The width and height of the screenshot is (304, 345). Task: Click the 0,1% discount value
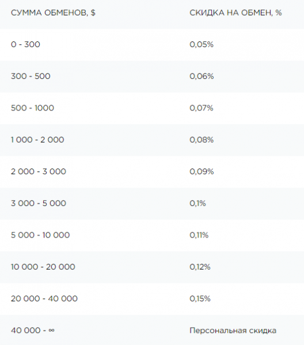[197, 204]
